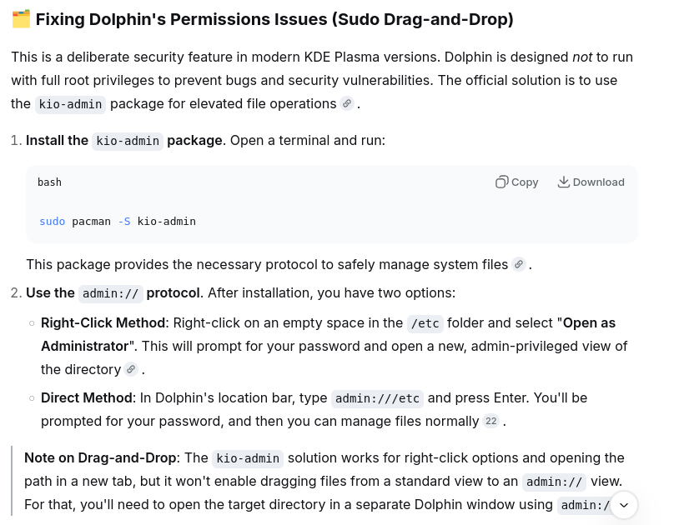Open the source link after "elevated file operations"
This screenshot has height=525, width=674.
(347, 103)
